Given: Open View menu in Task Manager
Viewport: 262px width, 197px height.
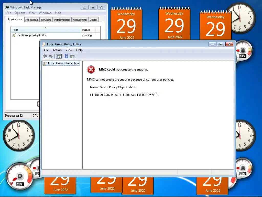Looking at the screenshot, I should [x=32, y=13].
